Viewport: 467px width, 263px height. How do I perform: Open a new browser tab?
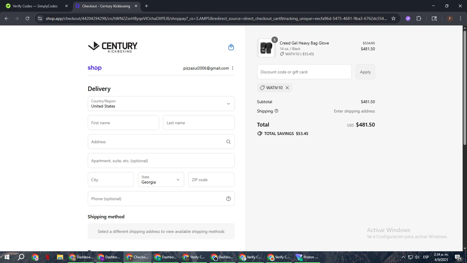(147, 6)
